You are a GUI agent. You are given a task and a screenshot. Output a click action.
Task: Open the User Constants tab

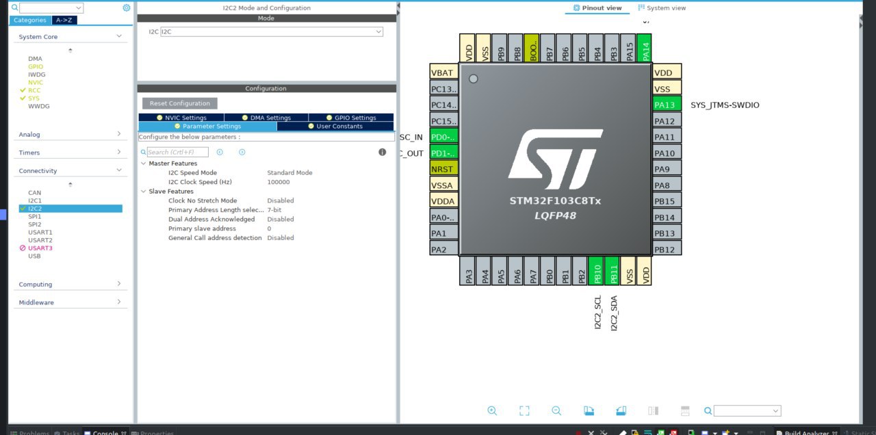(335, 126)
